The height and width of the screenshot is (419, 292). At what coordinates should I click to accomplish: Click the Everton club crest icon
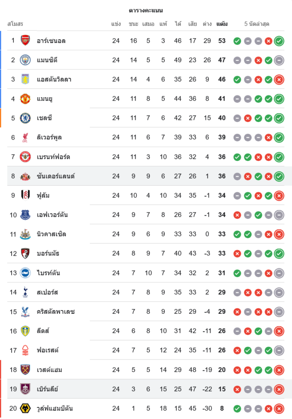[26, 215]
